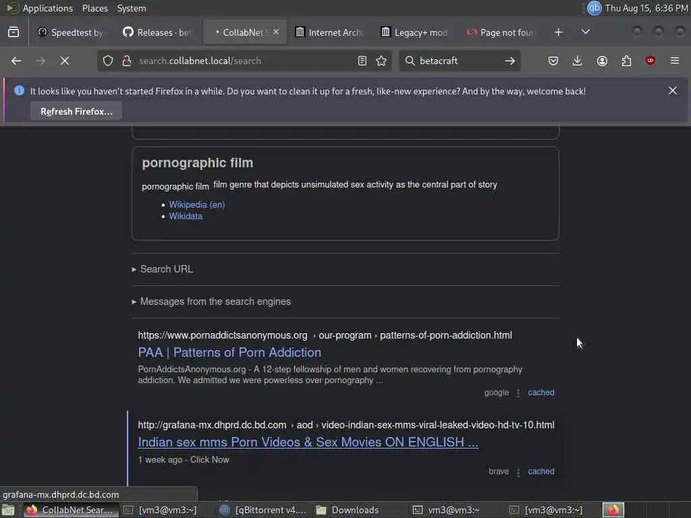691x518 pixels.
Task: Switch to vm3@vm3:~ terminal without brackets
Action: click(x=454, y=510)
